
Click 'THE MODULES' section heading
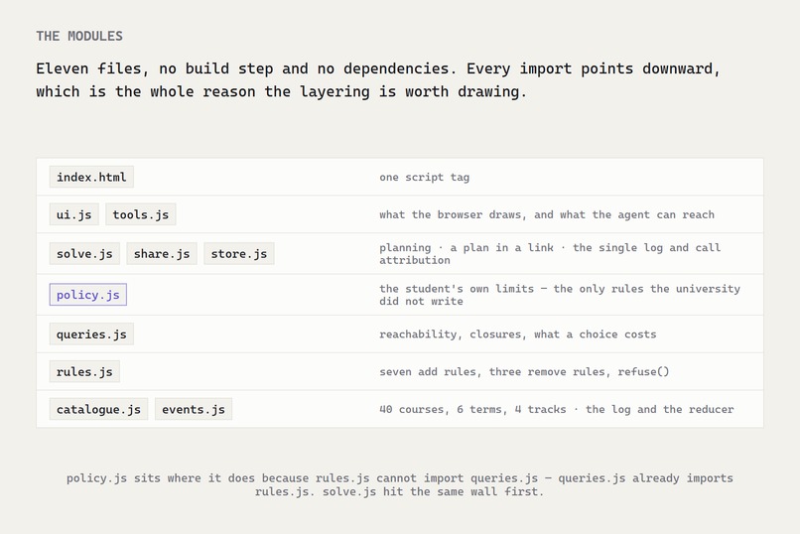(79, 36)
